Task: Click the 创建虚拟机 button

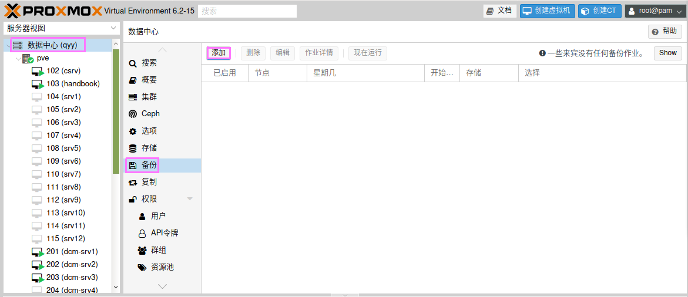Action: [x=547, y=11]
